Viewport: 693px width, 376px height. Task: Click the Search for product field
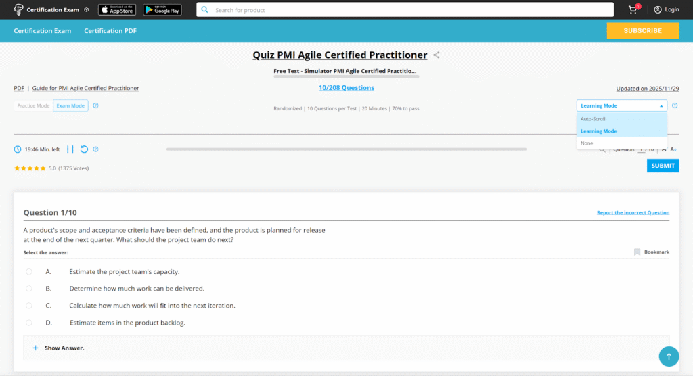coord(406,10)
